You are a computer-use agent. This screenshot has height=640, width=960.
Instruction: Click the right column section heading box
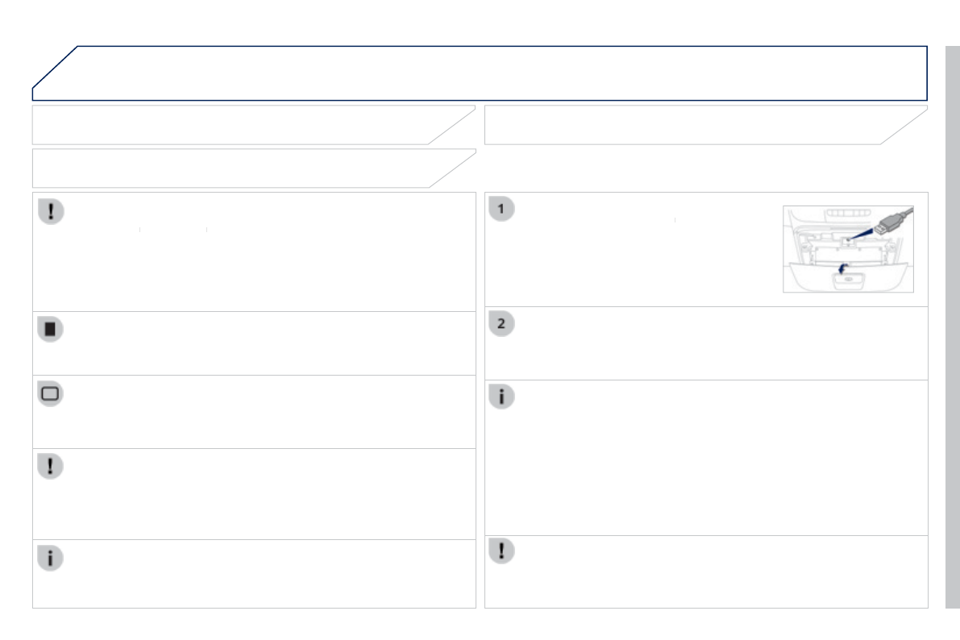pos(693,125)
